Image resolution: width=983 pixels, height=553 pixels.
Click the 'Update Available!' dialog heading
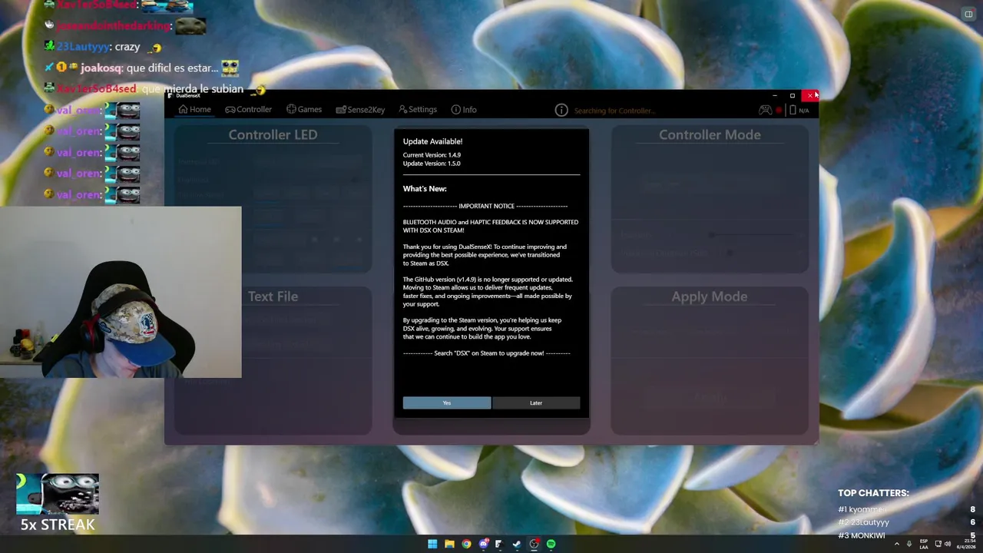(432, 141)
